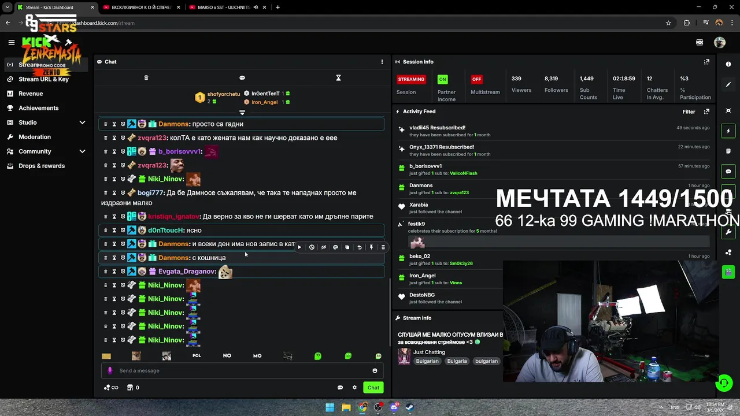Screen dimensions: 740x416
Task: Toggle chat panel icon in right sidebar
Action: [x=728, y=172]
